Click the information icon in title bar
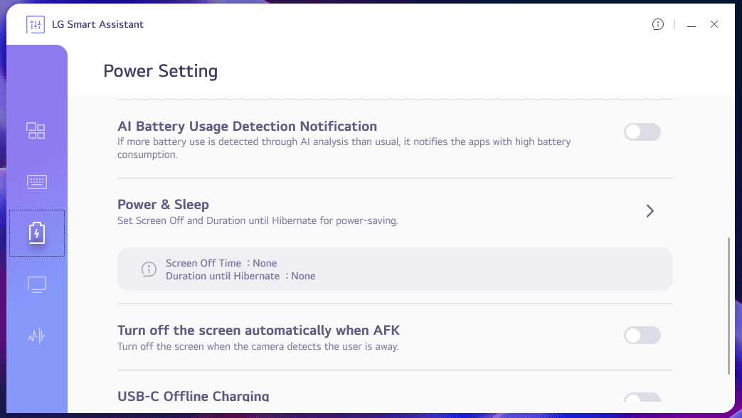 (x=658, y=24)
